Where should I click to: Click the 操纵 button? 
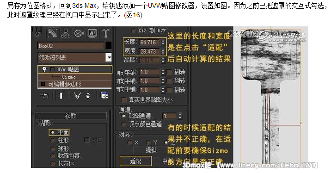point(151,150)
